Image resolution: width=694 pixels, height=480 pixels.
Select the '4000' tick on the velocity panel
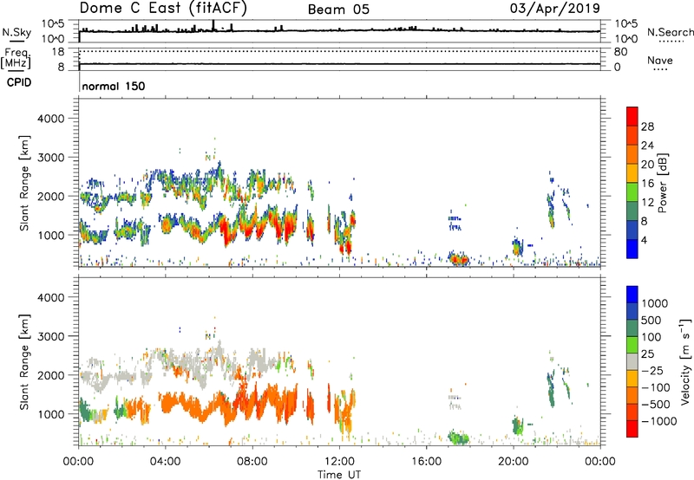pos(50,297)
